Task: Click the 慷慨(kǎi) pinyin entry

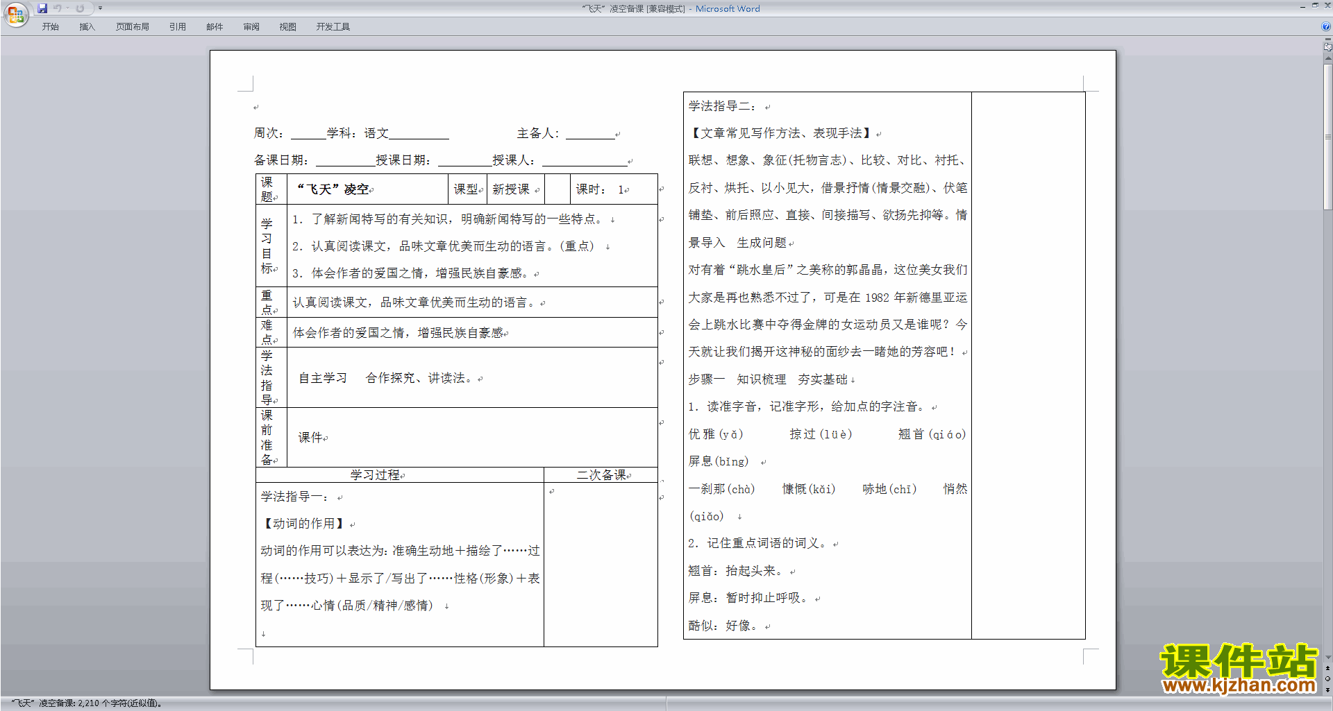Action: pos(809,489)
